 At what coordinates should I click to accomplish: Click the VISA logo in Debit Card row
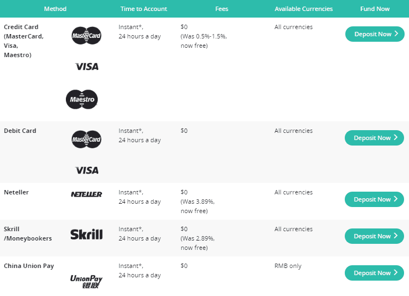point(87,170)
